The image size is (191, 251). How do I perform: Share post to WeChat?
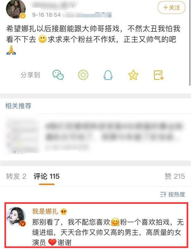click(58, 75)
